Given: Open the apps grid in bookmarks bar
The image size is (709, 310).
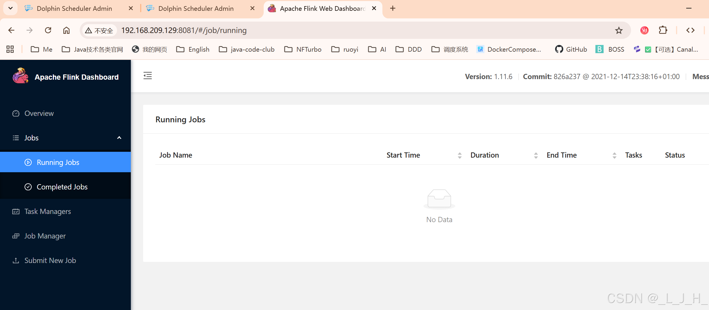Looking at the screenshot, I should pyautogui.click(x=10, y=49).
